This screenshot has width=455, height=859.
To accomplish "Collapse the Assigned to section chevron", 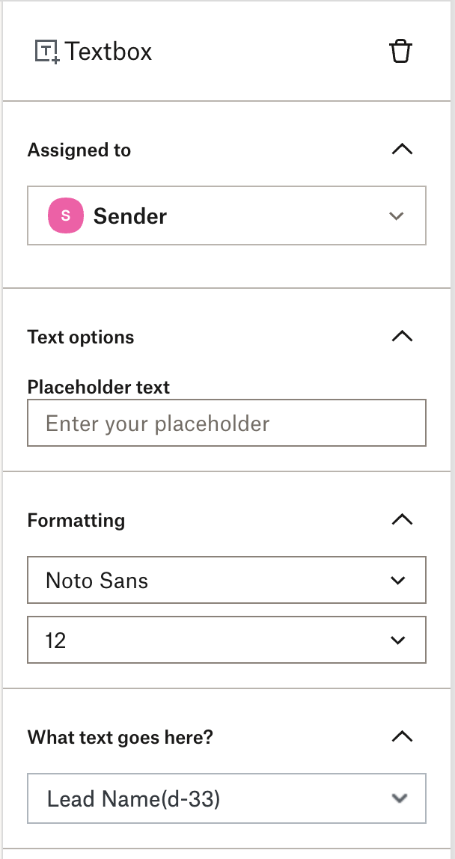I will (403, 149).
